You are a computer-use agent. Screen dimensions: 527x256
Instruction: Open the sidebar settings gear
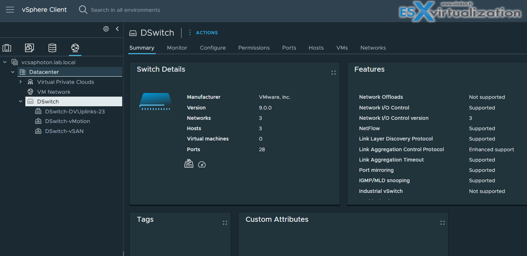tap(106, 29)
